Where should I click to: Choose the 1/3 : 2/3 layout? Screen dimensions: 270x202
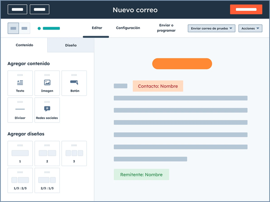coord(20,180)
